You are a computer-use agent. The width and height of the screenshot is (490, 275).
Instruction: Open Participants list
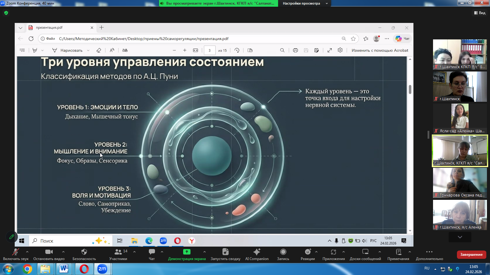tap(118, 254)
